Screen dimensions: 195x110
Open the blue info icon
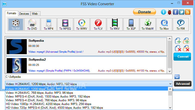[x=163, y=12]
